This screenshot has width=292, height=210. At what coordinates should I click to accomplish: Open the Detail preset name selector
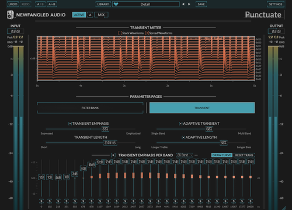pyautogui.click(x=145, y=4)
